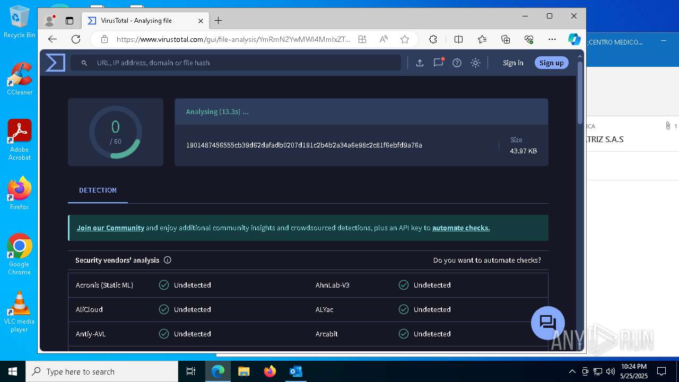The image size is (679, 382).
Task: Click the Undetected check icon for AhnLab-V3
Action: click(404, 285)
